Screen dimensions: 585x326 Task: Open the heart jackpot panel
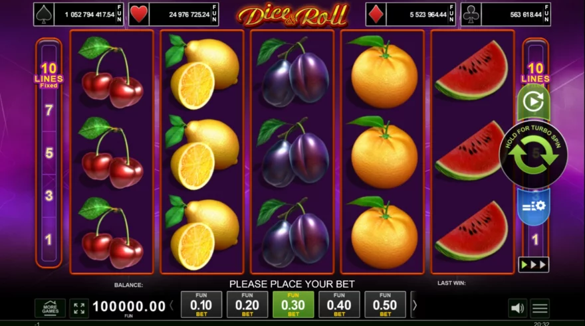(174, 15)
